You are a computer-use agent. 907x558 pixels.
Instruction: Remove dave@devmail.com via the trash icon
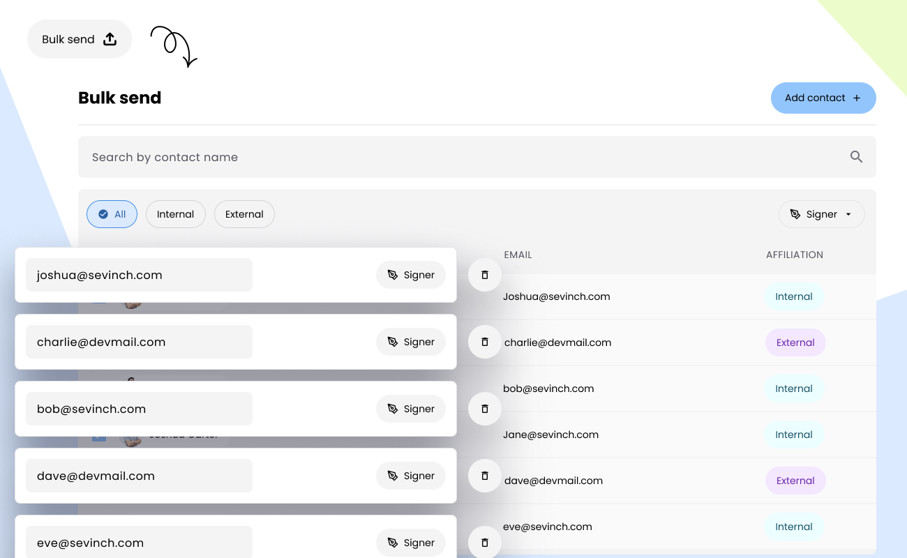(x=484, y=476)
